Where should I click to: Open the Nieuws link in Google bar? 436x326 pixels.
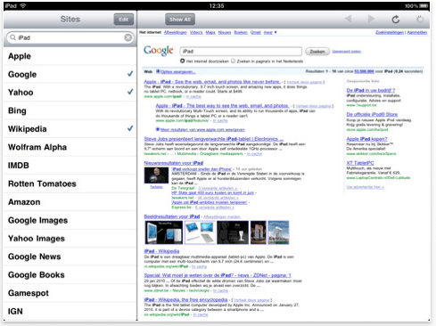225,32
